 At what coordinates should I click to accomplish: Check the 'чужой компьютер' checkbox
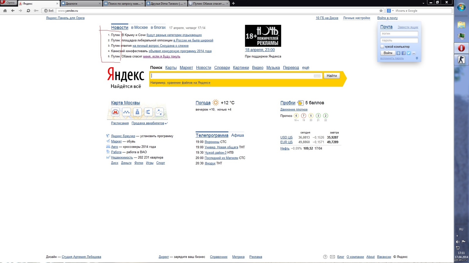click(x=382, y=46)
